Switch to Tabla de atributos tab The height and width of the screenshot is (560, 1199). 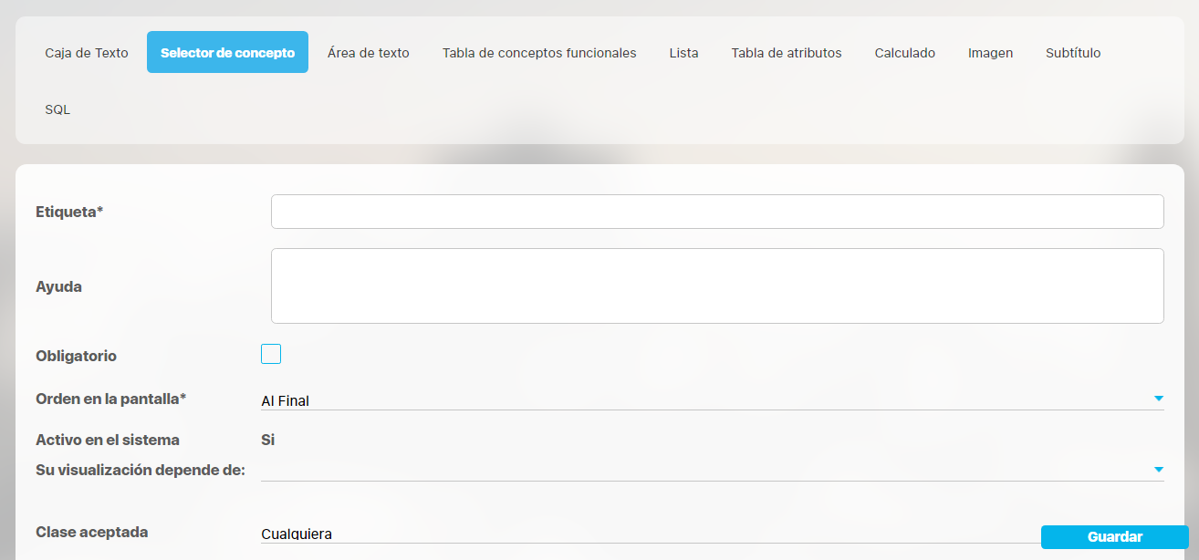[x=786, y=53]
